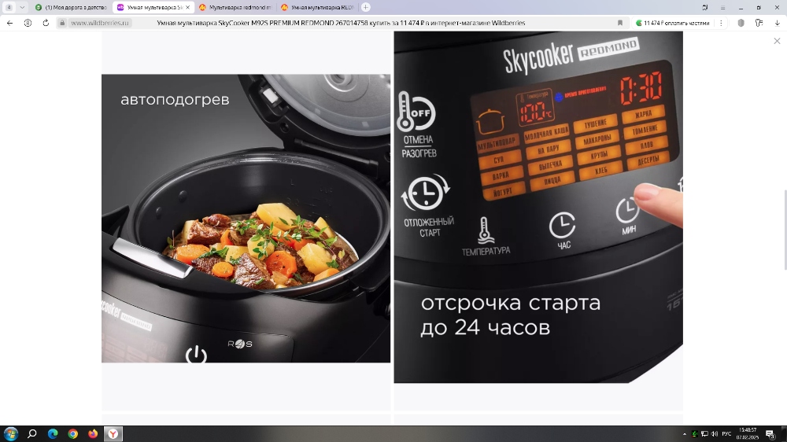Open the Protect shield icon in the toolbar
The image size is (787, 442).
click(x=741, y=23)
